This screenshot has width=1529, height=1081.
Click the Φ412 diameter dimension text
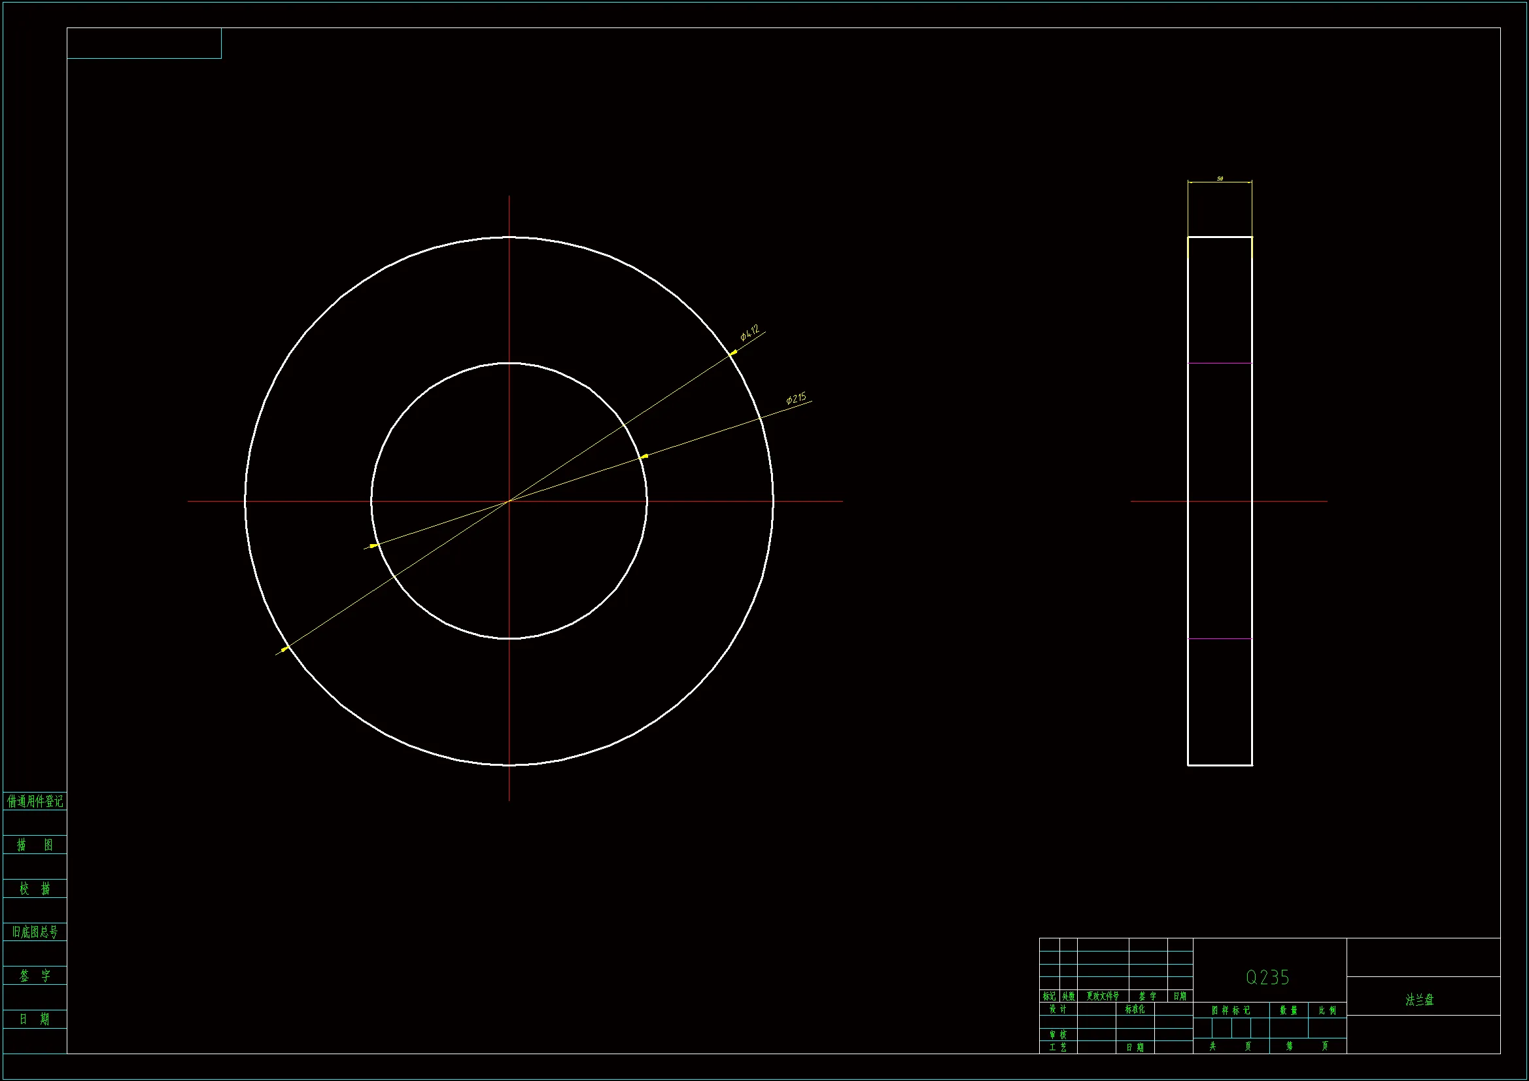click(x=750, y=332)
